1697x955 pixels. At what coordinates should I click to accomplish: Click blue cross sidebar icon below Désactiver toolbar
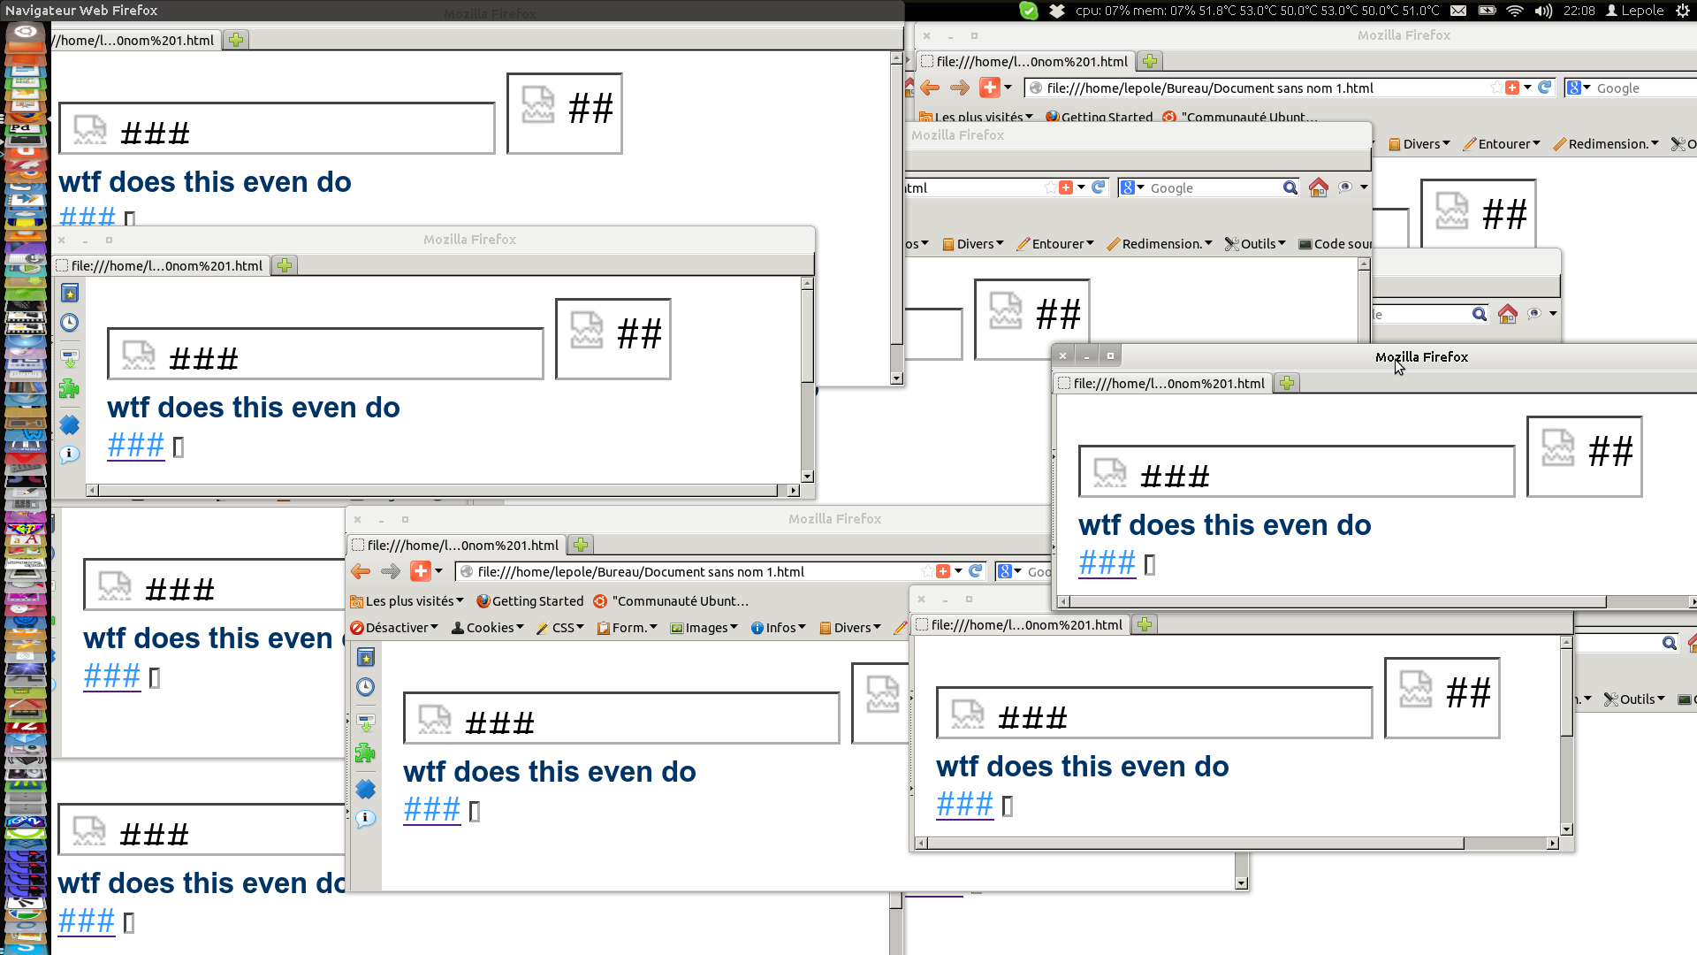[366, 789]
